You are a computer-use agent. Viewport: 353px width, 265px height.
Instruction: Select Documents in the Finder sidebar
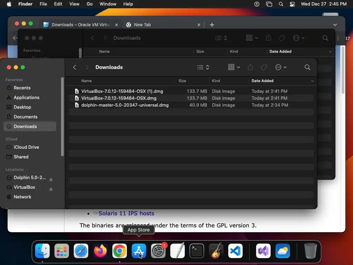tap(30, 117)
